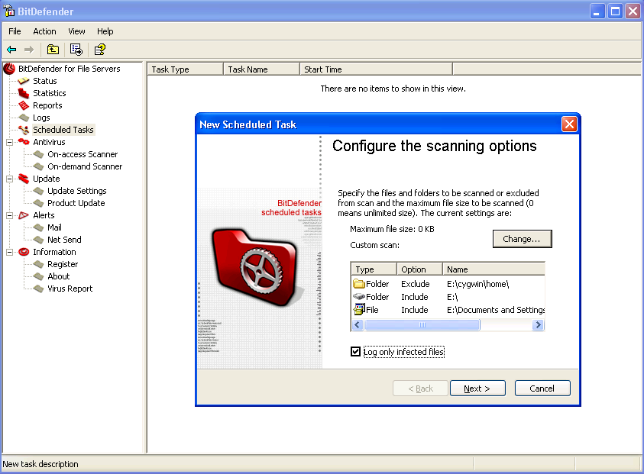
Task: Collapse the Information tree node
Action: coord(9,253)
